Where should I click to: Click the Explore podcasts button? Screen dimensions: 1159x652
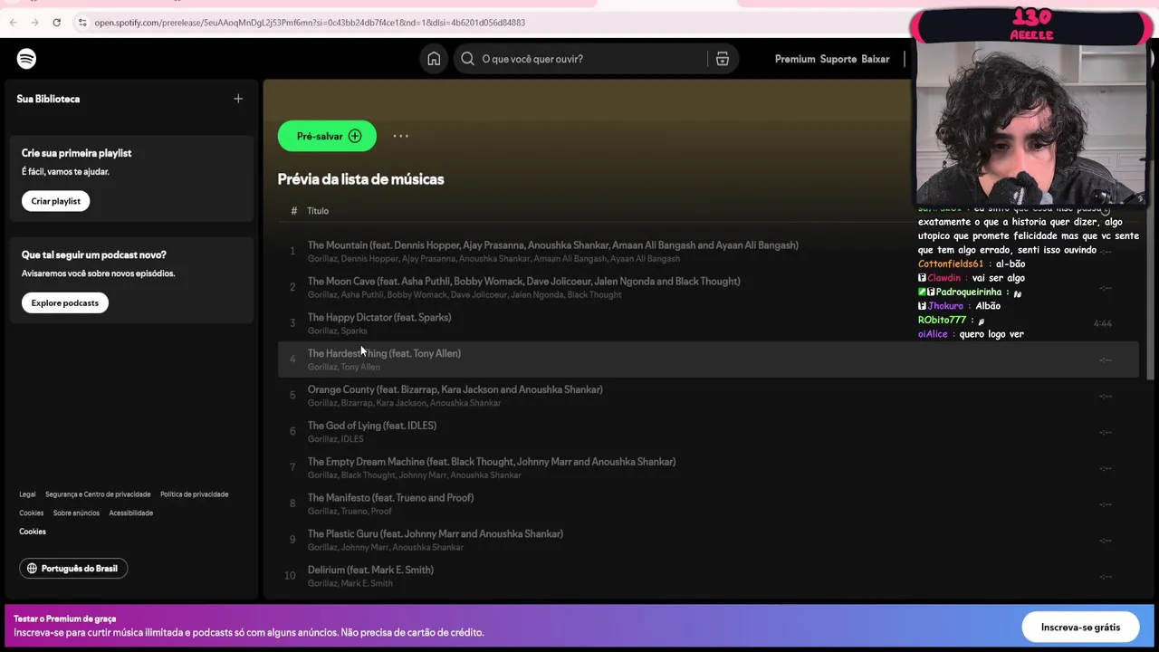click(64, 302)
